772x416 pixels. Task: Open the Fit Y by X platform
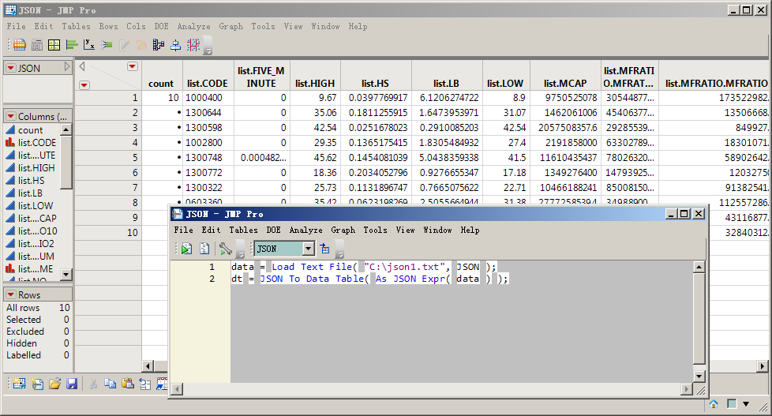(89, 45)
